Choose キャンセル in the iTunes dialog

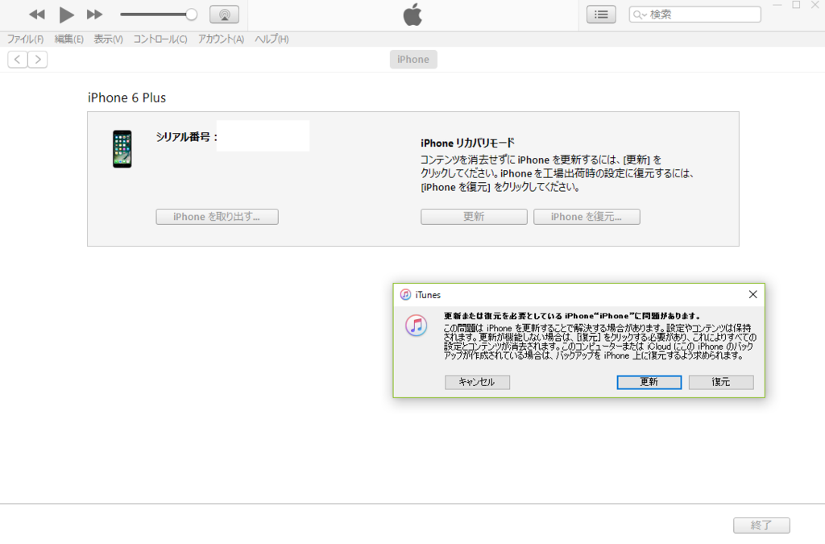click(x=477, y=382)
